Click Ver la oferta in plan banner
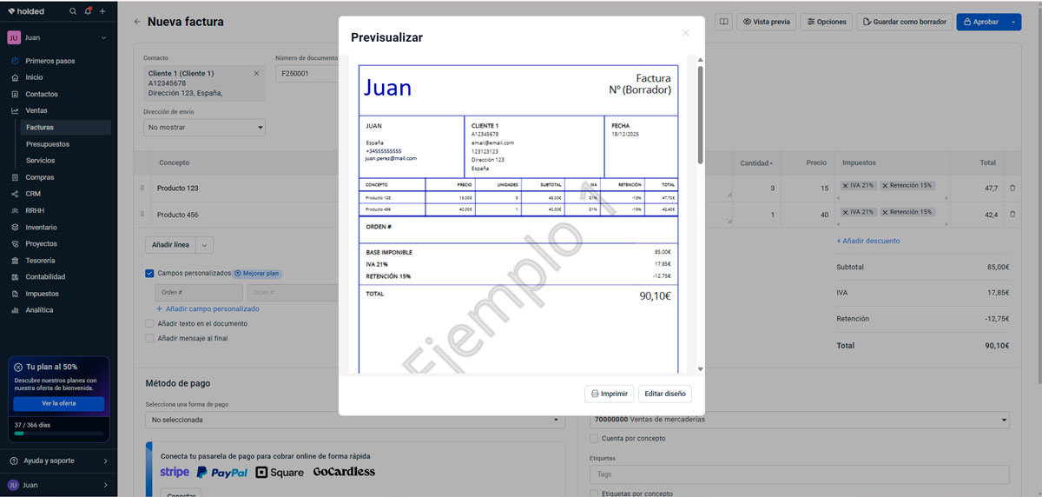This screenshot has height=497, width=1042. pyautogui.click(x=59, y=403)
